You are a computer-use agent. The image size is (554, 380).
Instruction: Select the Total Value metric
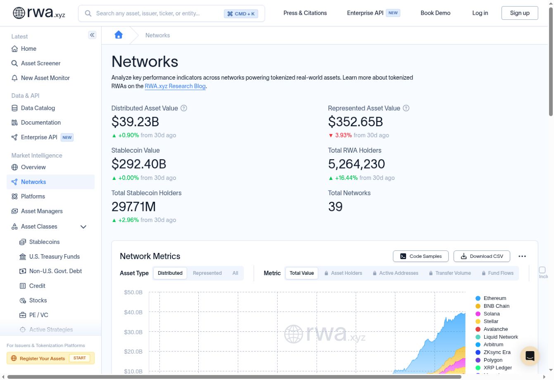click(302, 273)
